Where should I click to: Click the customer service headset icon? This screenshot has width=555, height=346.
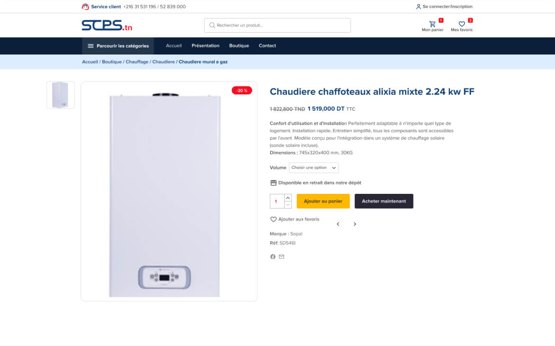[x=85, y=6]
